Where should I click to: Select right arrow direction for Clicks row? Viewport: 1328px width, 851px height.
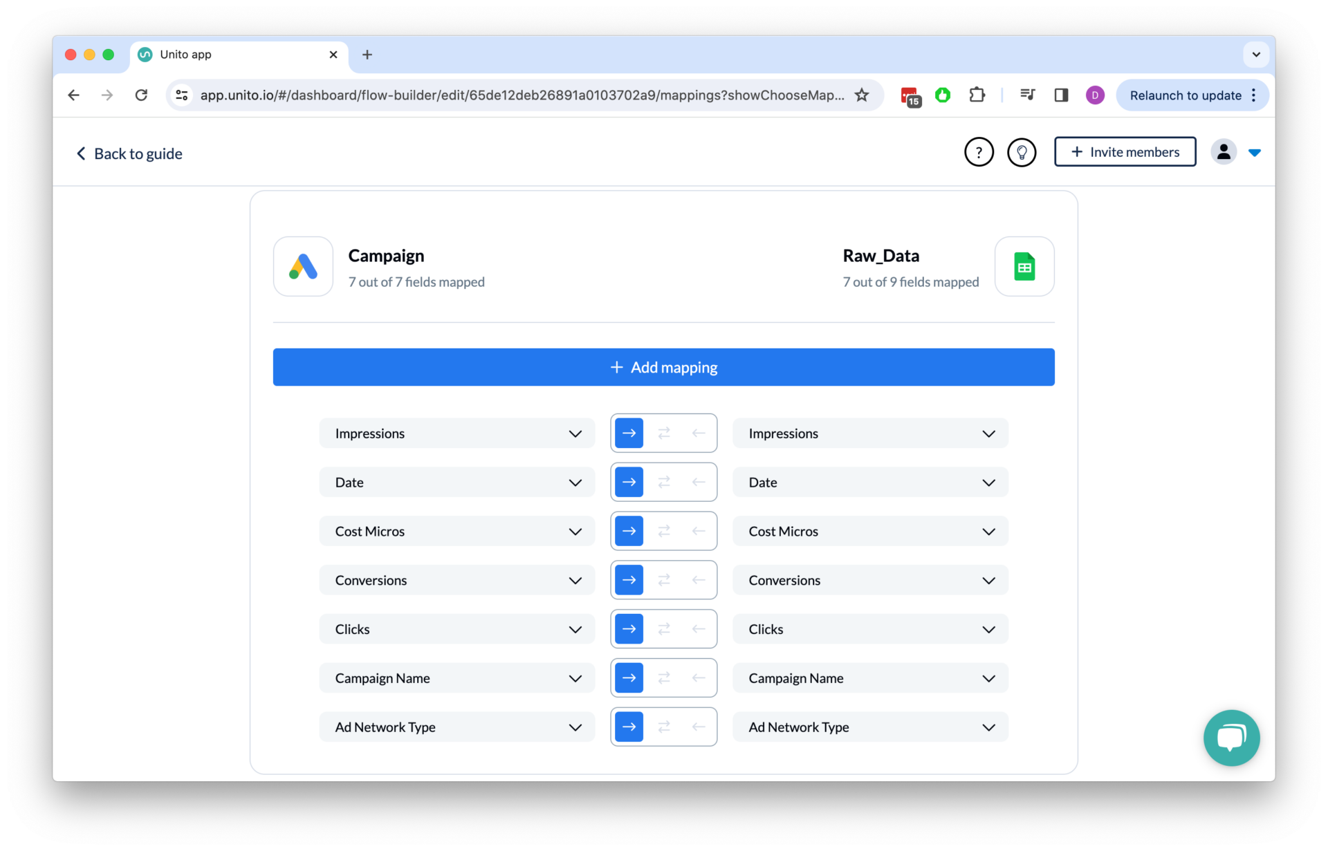click(x=629, y=629)
